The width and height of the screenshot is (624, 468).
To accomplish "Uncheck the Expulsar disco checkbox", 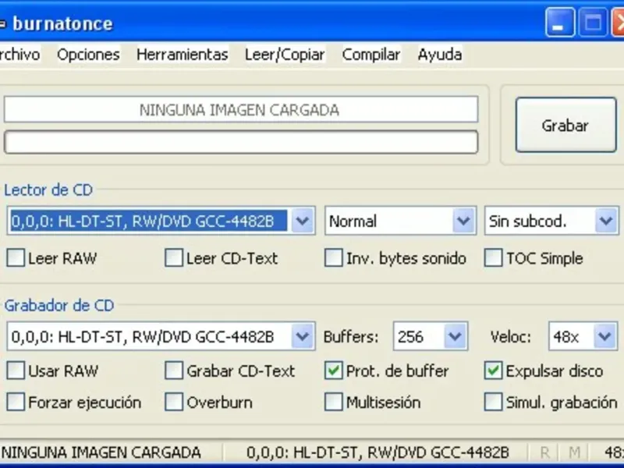I will tap(493, 371).
